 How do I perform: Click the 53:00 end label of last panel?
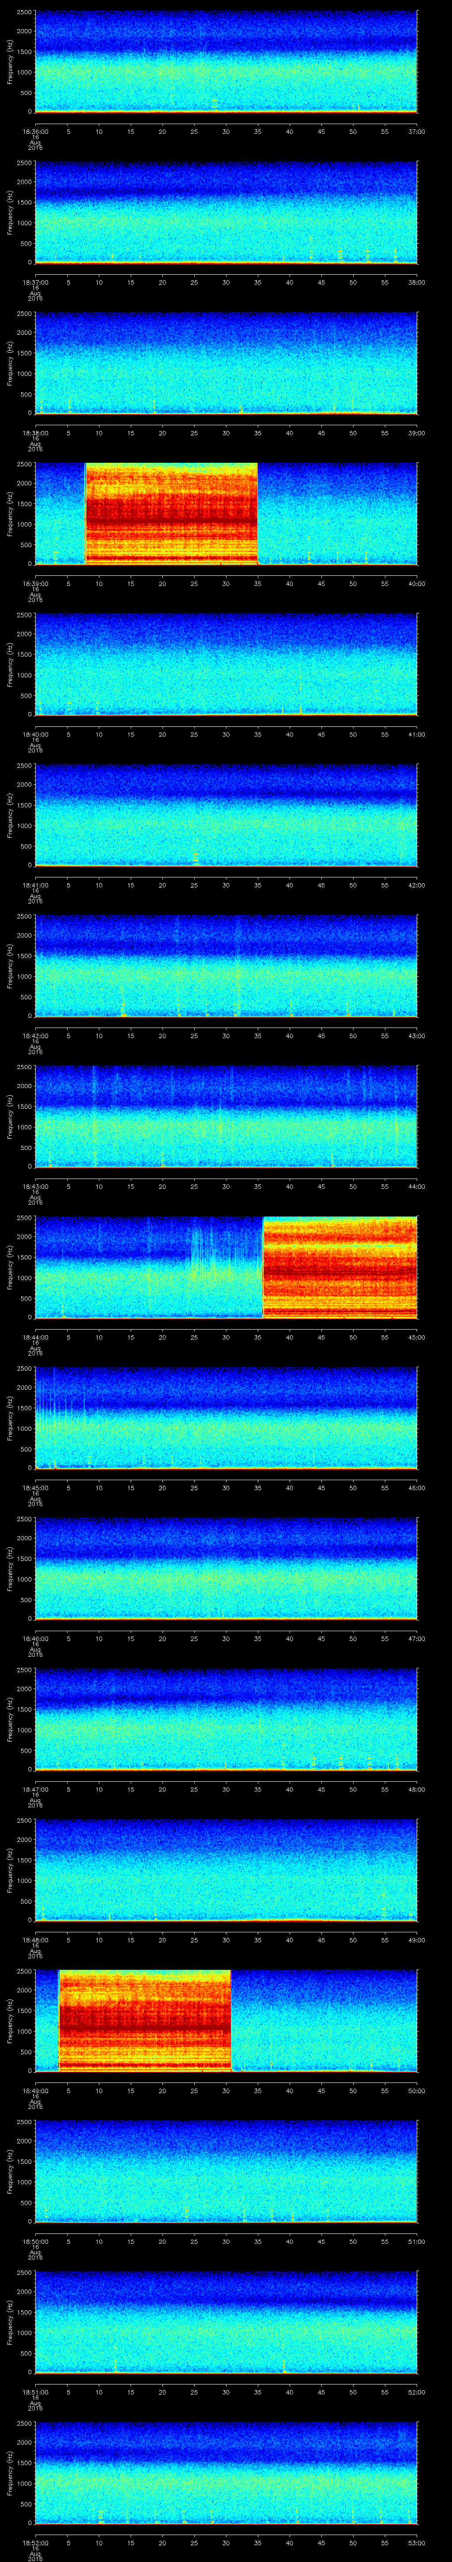tap(416, 2542)
